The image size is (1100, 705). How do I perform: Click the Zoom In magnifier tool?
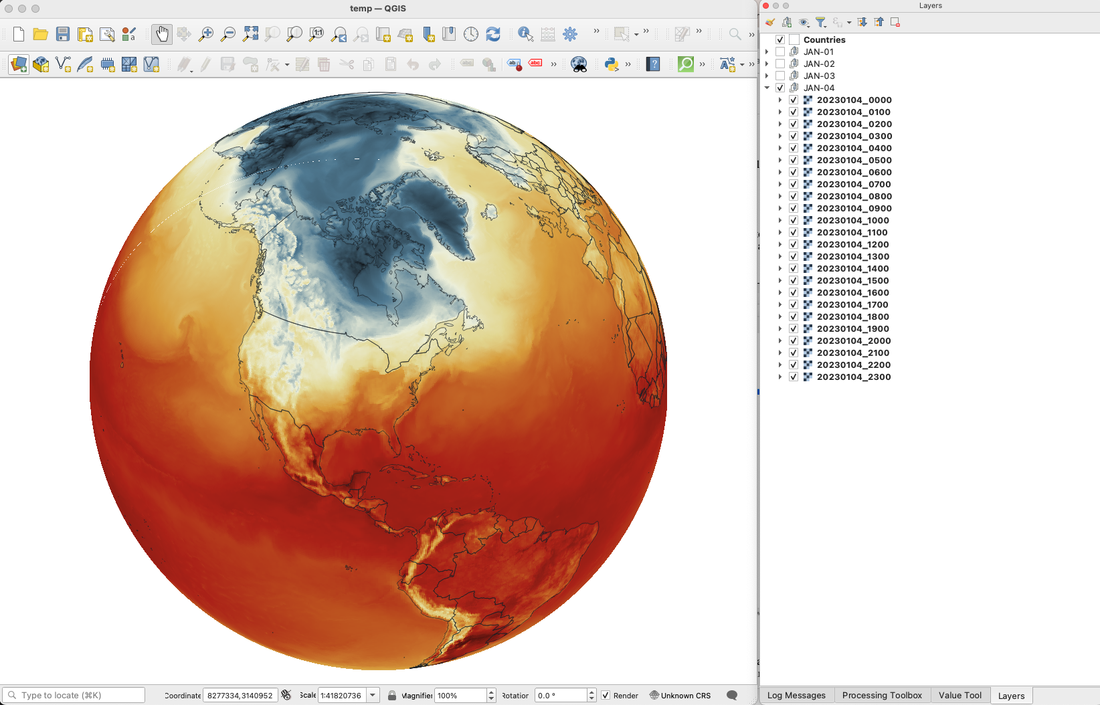coord(206,34)
